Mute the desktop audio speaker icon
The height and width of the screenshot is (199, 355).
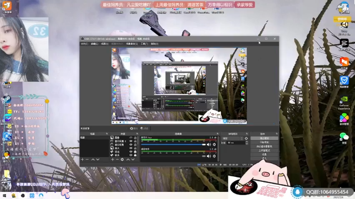click(x=209, y=156)
